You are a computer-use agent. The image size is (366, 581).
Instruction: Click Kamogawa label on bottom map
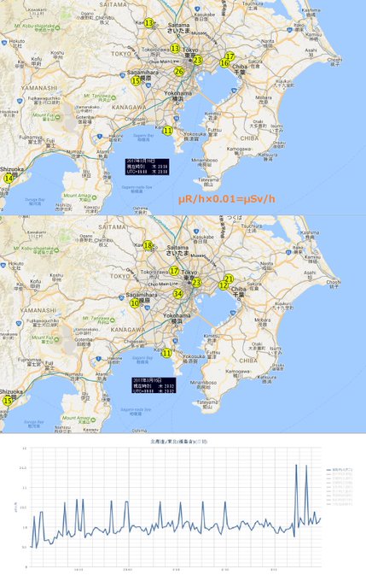tap(237, 373)
